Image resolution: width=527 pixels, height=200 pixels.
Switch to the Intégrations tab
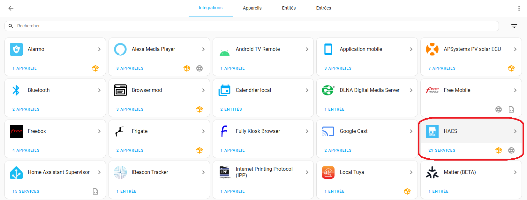pos(211,8)
